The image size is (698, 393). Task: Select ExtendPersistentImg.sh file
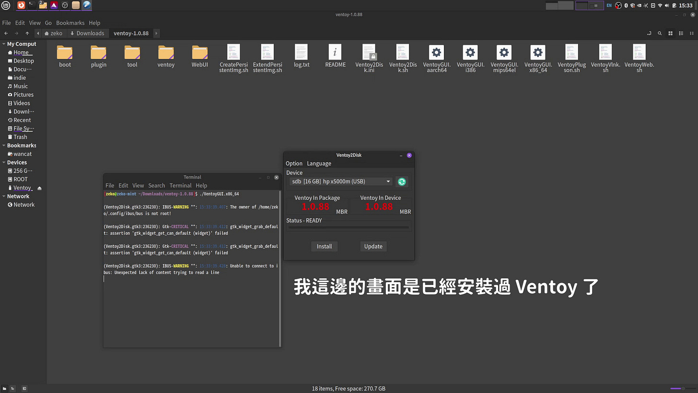(x=268, y=59)
